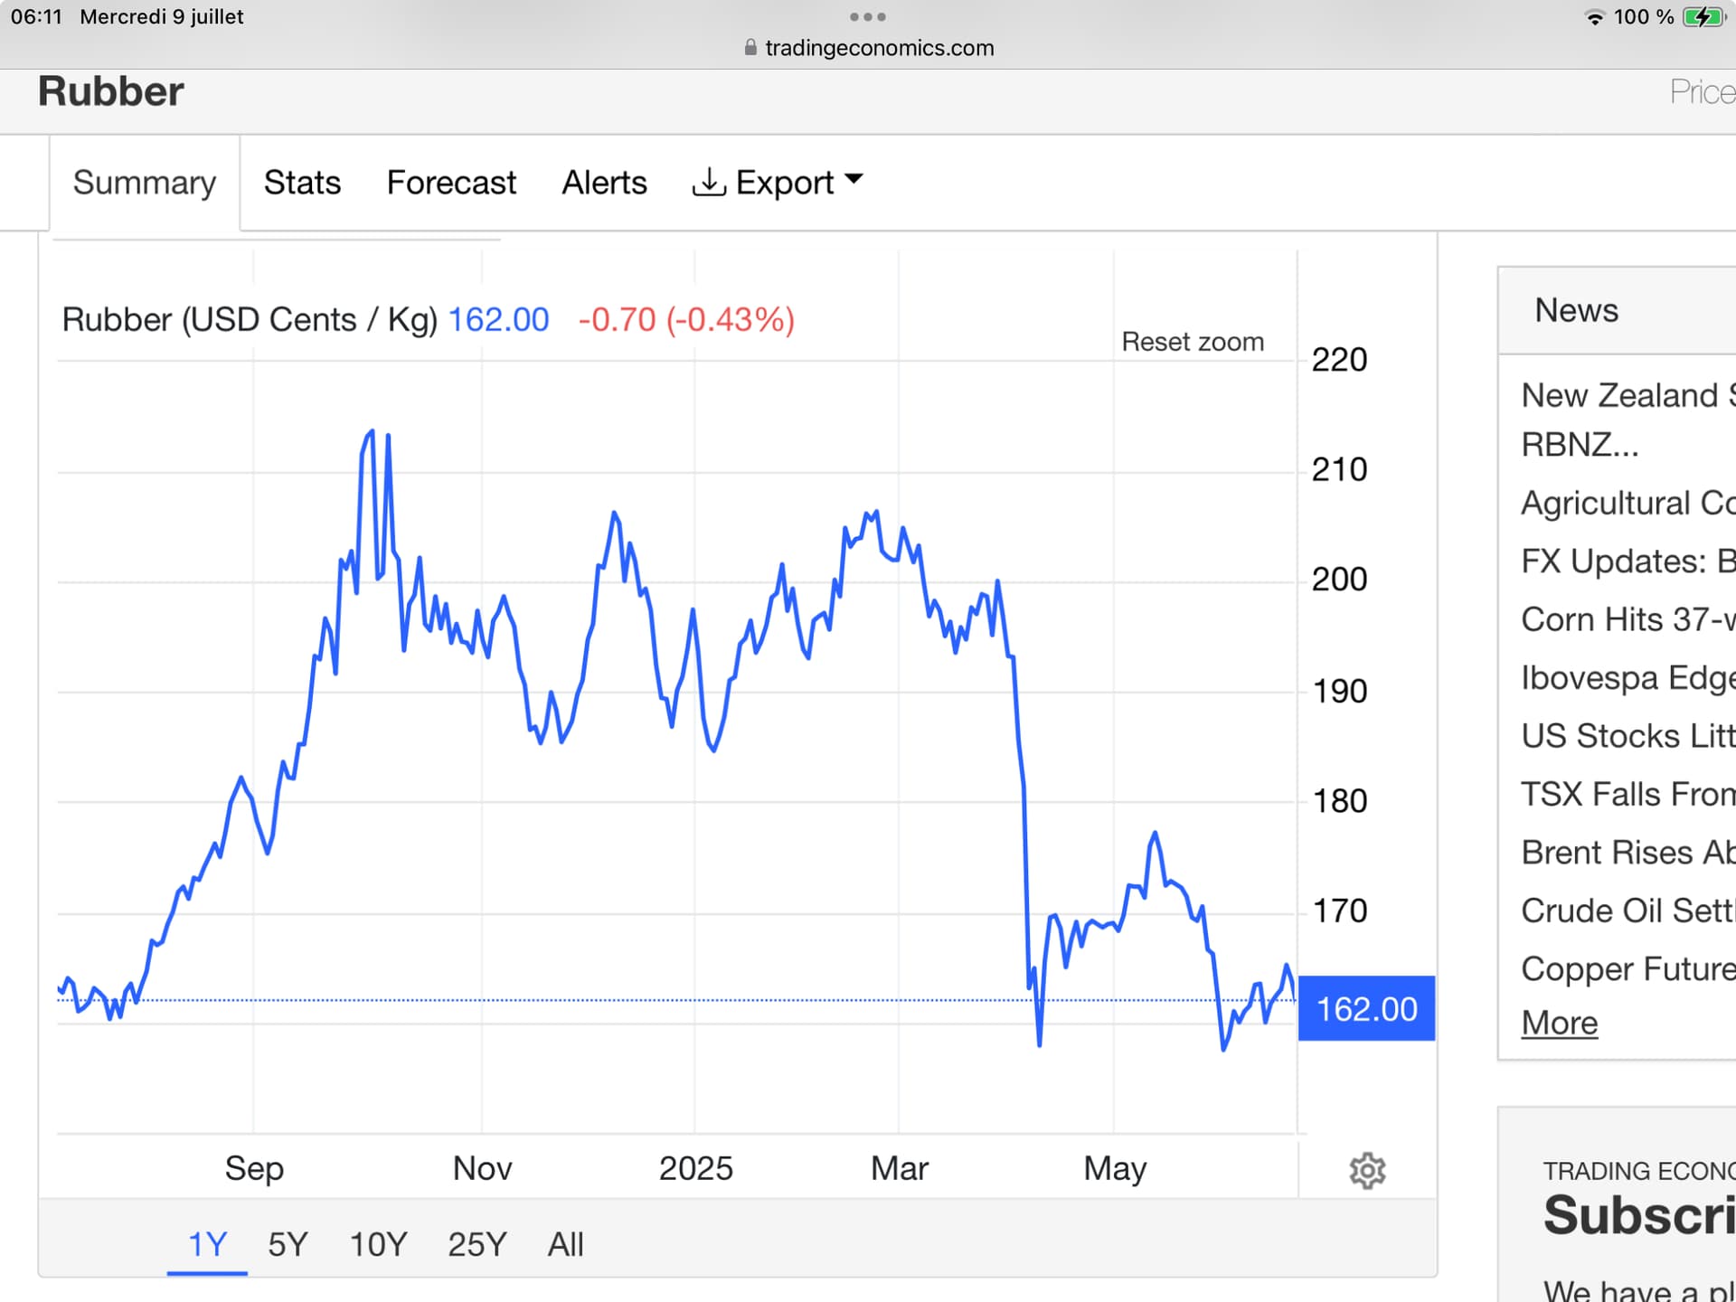Viewport: 1736px width, 1302px height.
Task: Select the 25Y time range
Action: coord(477,1244)
